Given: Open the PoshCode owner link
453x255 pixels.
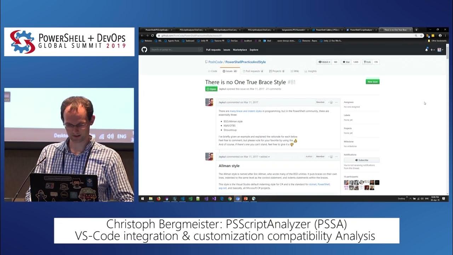Looking at the screenshot, I should [215, 62].
